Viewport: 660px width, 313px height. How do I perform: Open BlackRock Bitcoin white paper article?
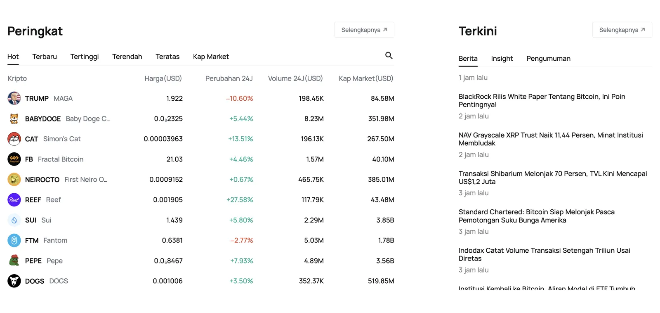(542, 100)
